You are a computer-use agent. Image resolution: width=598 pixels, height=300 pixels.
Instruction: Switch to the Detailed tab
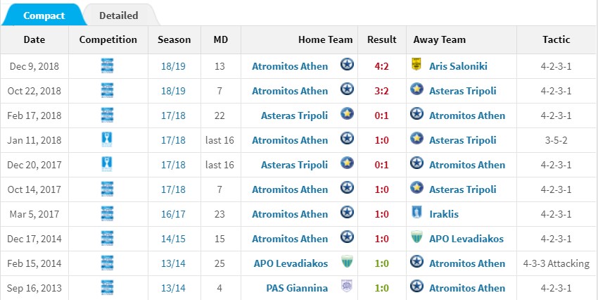[x=119, y=15]
